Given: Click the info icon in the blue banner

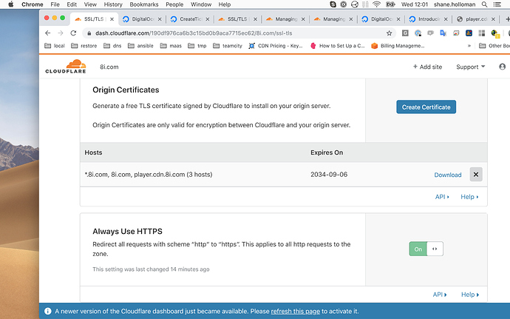Looking at the screenshot, I should click(x=48, y=311).
